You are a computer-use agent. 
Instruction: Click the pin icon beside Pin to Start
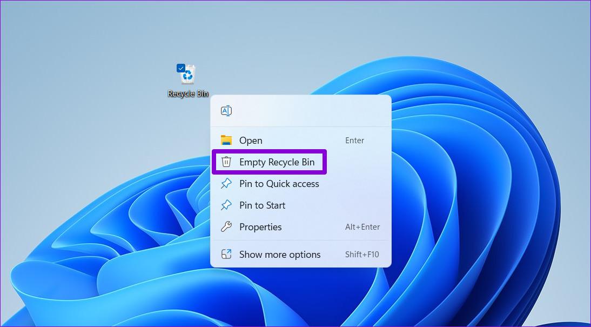point(226,205)
